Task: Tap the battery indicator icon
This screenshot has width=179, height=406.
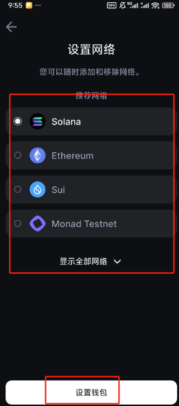Action: (x=168, y=6)
